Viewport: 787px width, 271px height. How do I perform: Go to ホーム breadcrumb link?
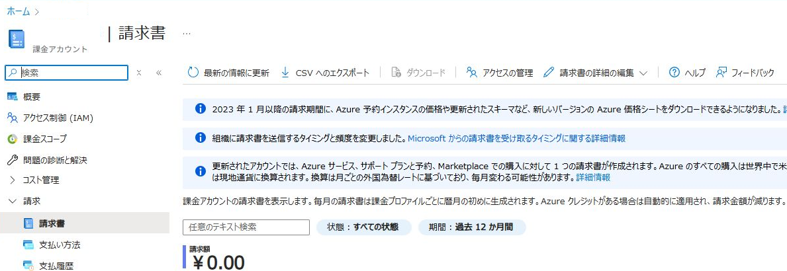pos(18,11)
